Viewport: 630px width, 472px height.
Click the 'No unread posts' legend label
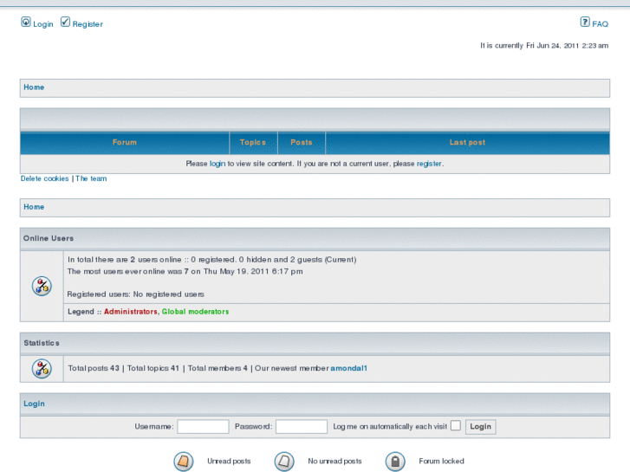click(x=334, y=461)
